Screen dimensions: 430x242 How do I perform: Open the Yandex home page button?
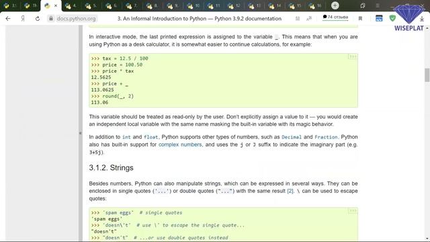coord(23,18)
